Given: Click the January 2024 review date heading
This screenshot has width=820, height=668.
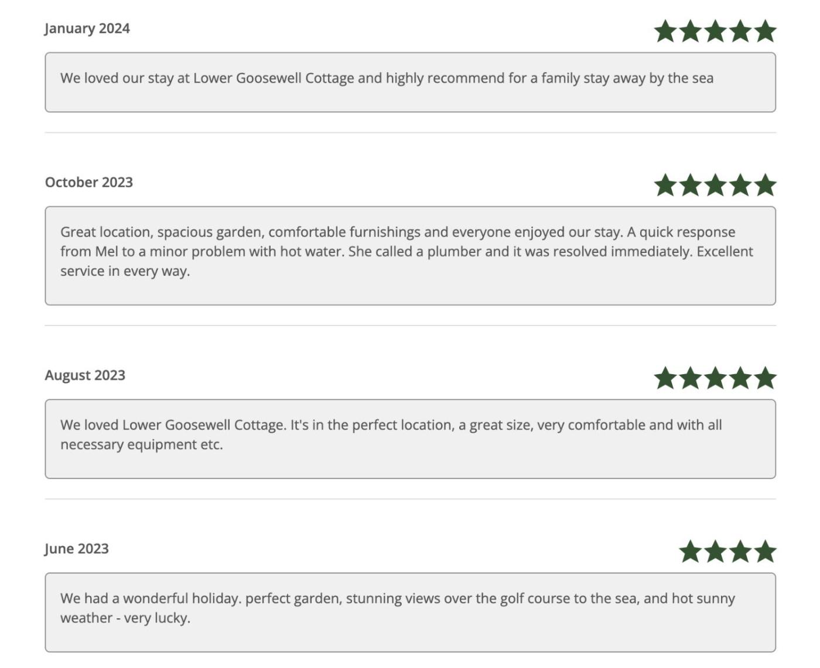Looking at the screenshot, I should point(87,29).
